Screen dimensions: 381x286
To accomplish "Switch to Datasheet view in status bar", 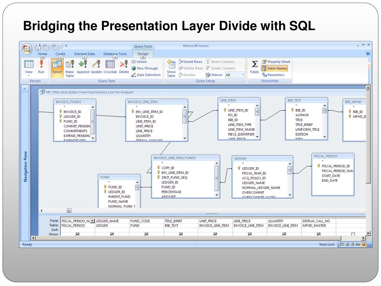I will click(x=342, y=244).
